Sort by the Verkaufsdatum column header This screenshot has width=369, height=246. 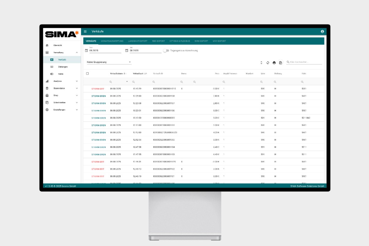click(x=116, y=74)
